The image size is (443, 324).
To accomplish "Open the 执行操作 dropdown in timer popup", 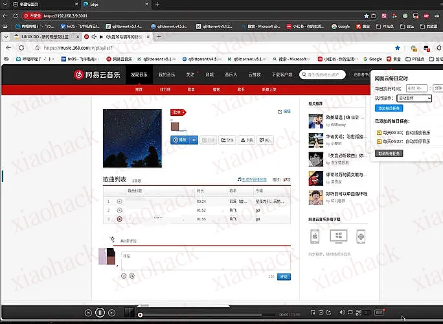I will [414, 98].
